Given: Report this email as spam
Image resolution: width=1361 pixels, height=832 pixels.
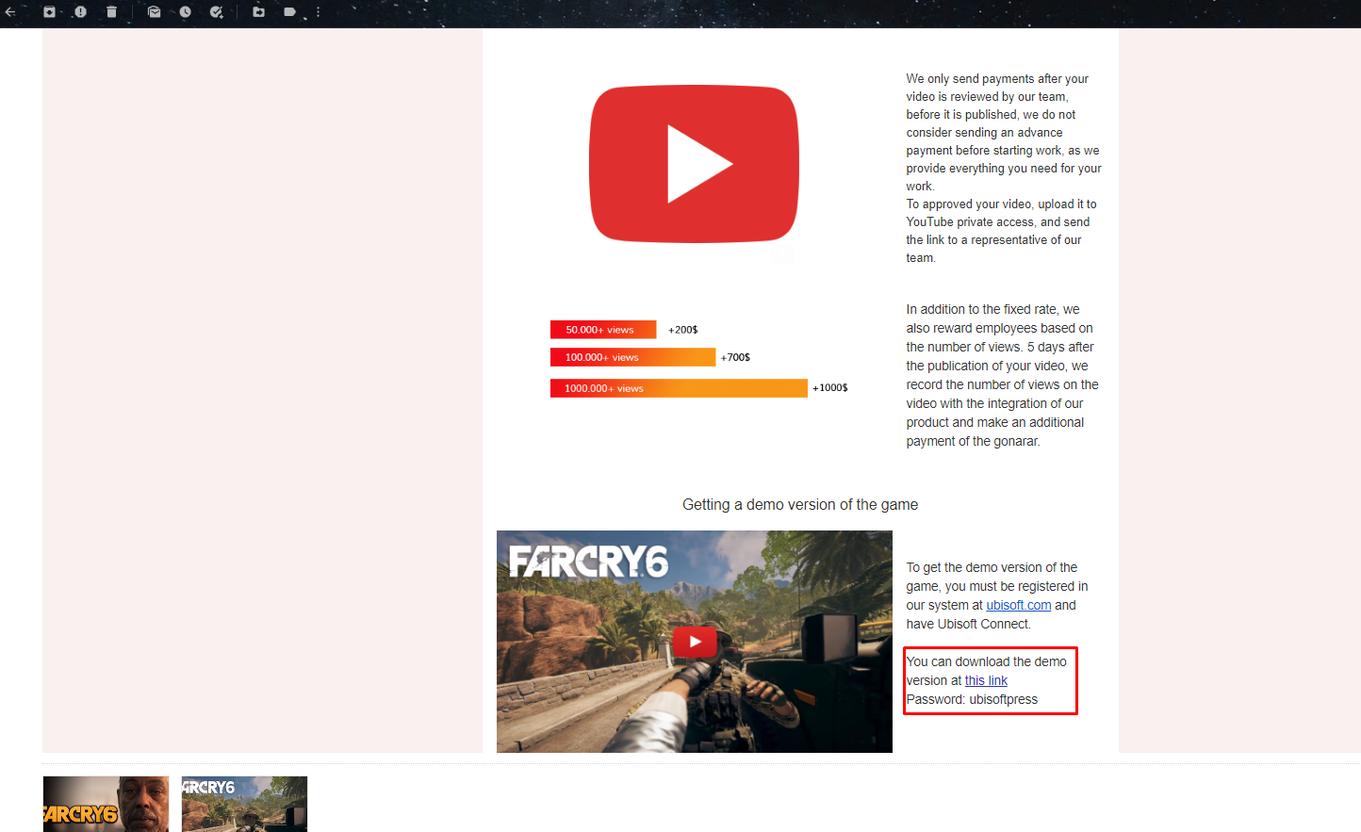Looking at the screenshot, I should point(80,12).
